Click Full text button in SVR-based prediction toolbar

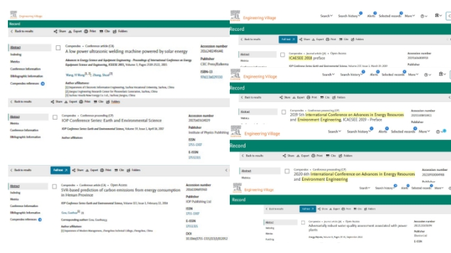pyautogui.click(x=60, y=170)
